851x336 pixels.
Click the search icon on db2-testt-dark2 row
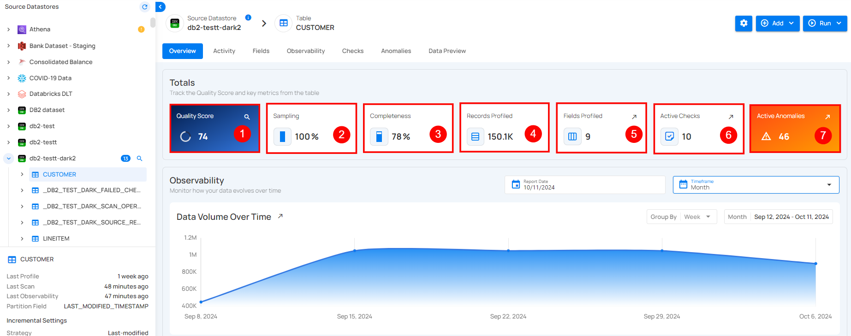click(x=139, y=158)
